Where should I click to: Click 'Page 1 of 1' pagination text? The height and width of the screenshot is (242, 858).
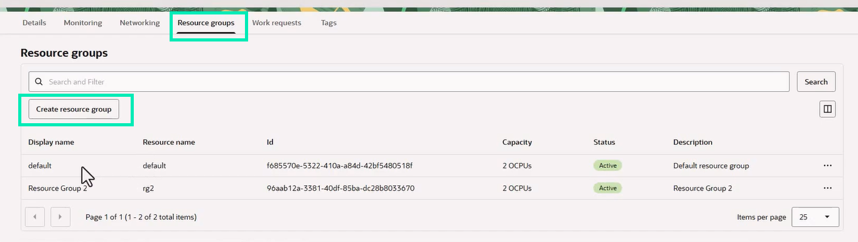tap(141, 217)
